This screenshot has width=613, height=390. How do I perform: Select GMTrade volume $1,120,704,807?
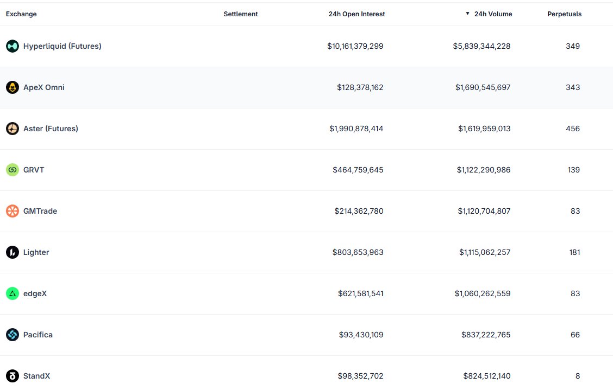(x=484, y=211)
